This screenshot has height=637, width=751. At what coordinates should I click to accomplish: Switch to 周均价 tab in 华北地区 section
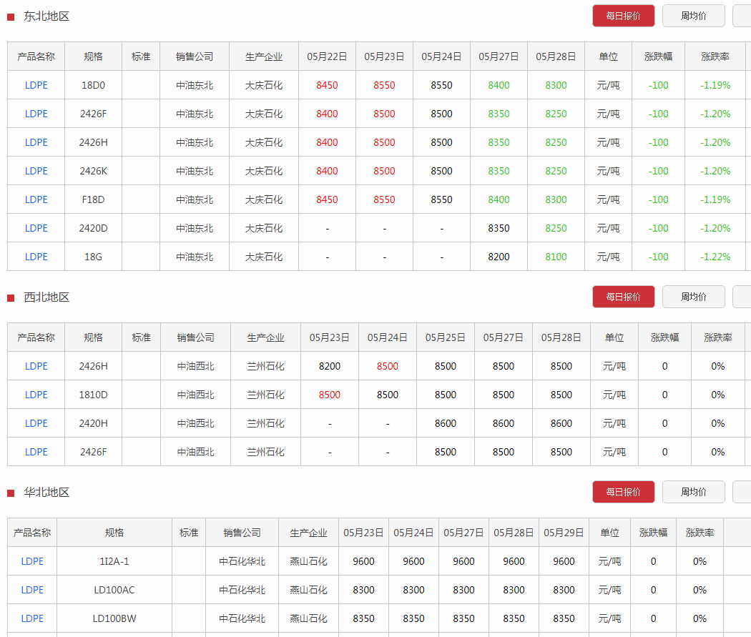pos(693,492)
